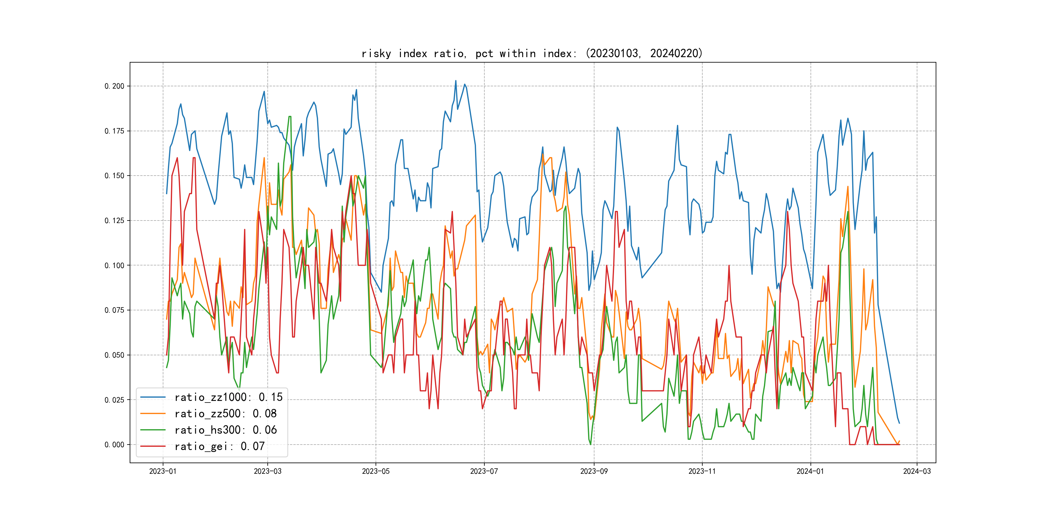Click the chart title text

point(532,53)
